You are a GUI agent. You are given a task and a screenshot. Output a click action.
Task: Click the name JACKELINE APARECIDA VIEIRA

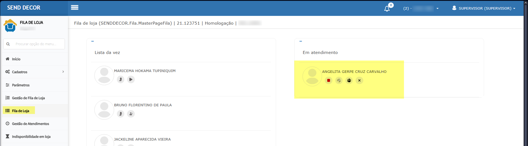coord(142,139)
